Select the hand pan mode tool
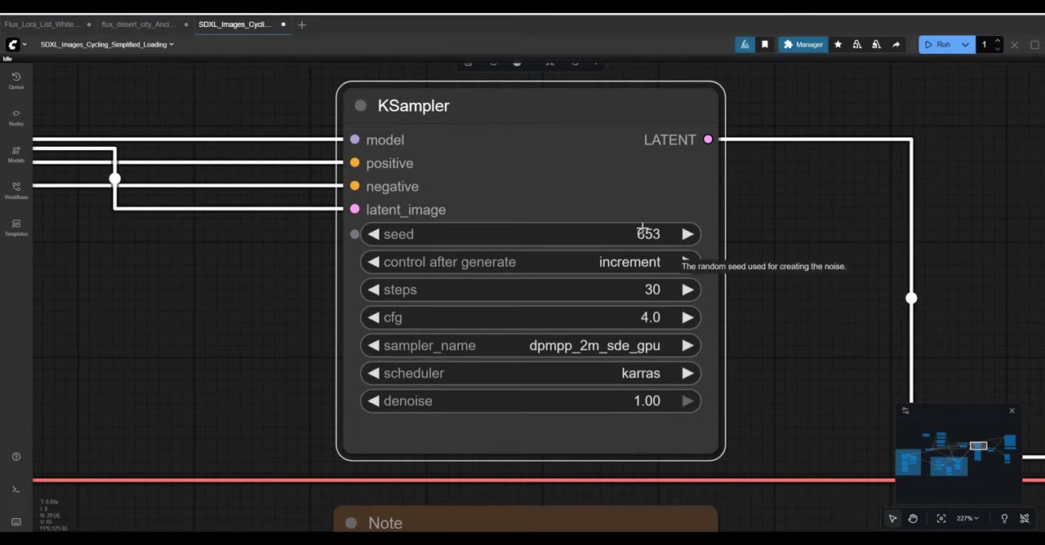 click(913, 518)
